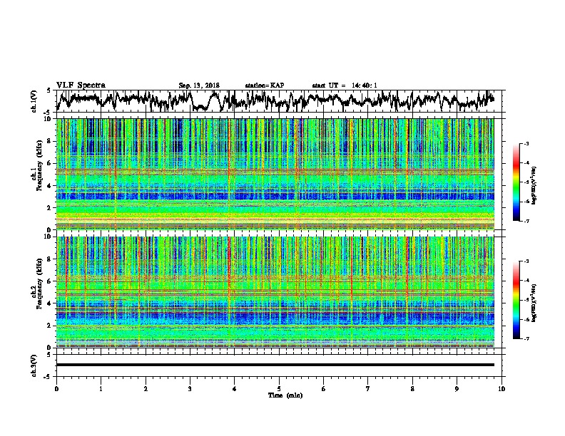565x436 pixels.
Task: Click the time tick label '5'
Action: 279,389
